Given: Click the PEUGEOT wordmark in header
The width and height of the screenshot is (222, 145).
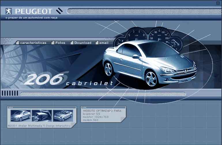Looking at the screenshot, I should pos(34,11).
